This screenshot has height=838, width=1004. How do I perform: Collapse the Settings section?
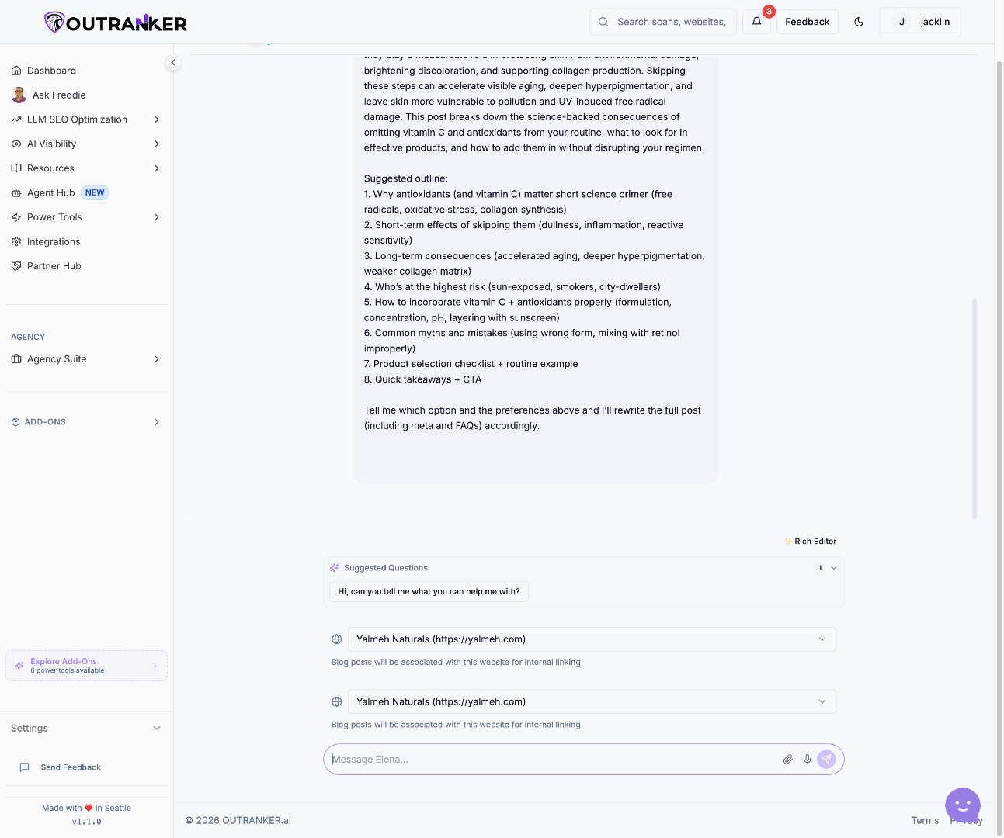click(x=157, y=729)
